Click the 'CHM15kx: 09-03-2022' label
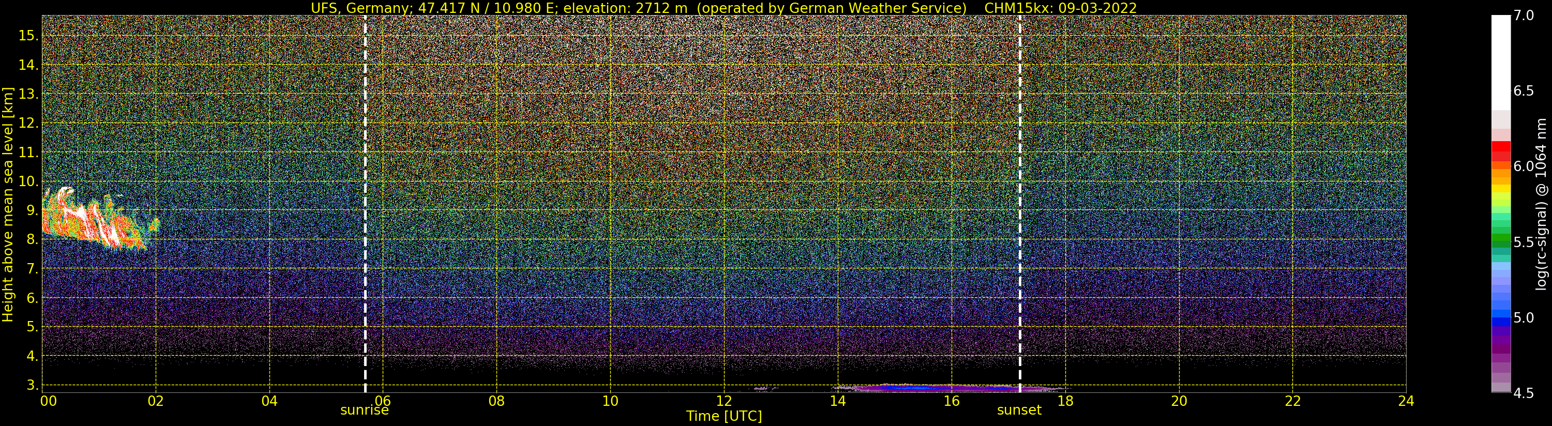This screenshot has width=1552, height=426. pyautogui.click(x=1060, y=8)
